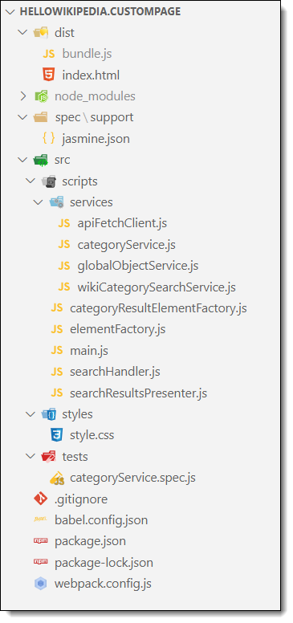The width and height of the screenshot is (293, 623).
Task: Open package-lock.json file
Action: [x=104, y=563]
